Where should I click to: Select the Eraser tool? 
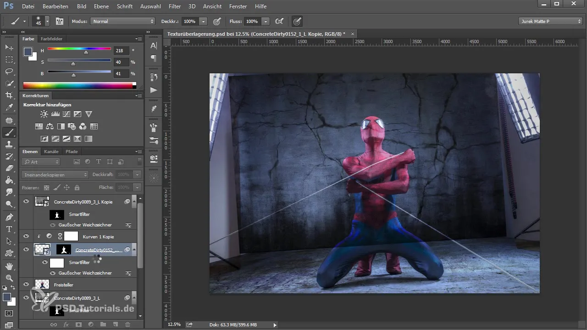coord(9,168)
